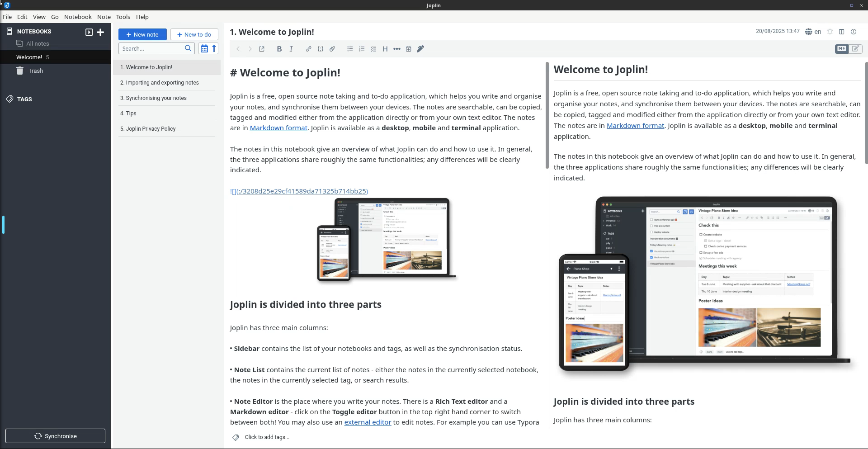Start synchronisation with Synchronise button

pyautogui.click(x=55, y=436)
